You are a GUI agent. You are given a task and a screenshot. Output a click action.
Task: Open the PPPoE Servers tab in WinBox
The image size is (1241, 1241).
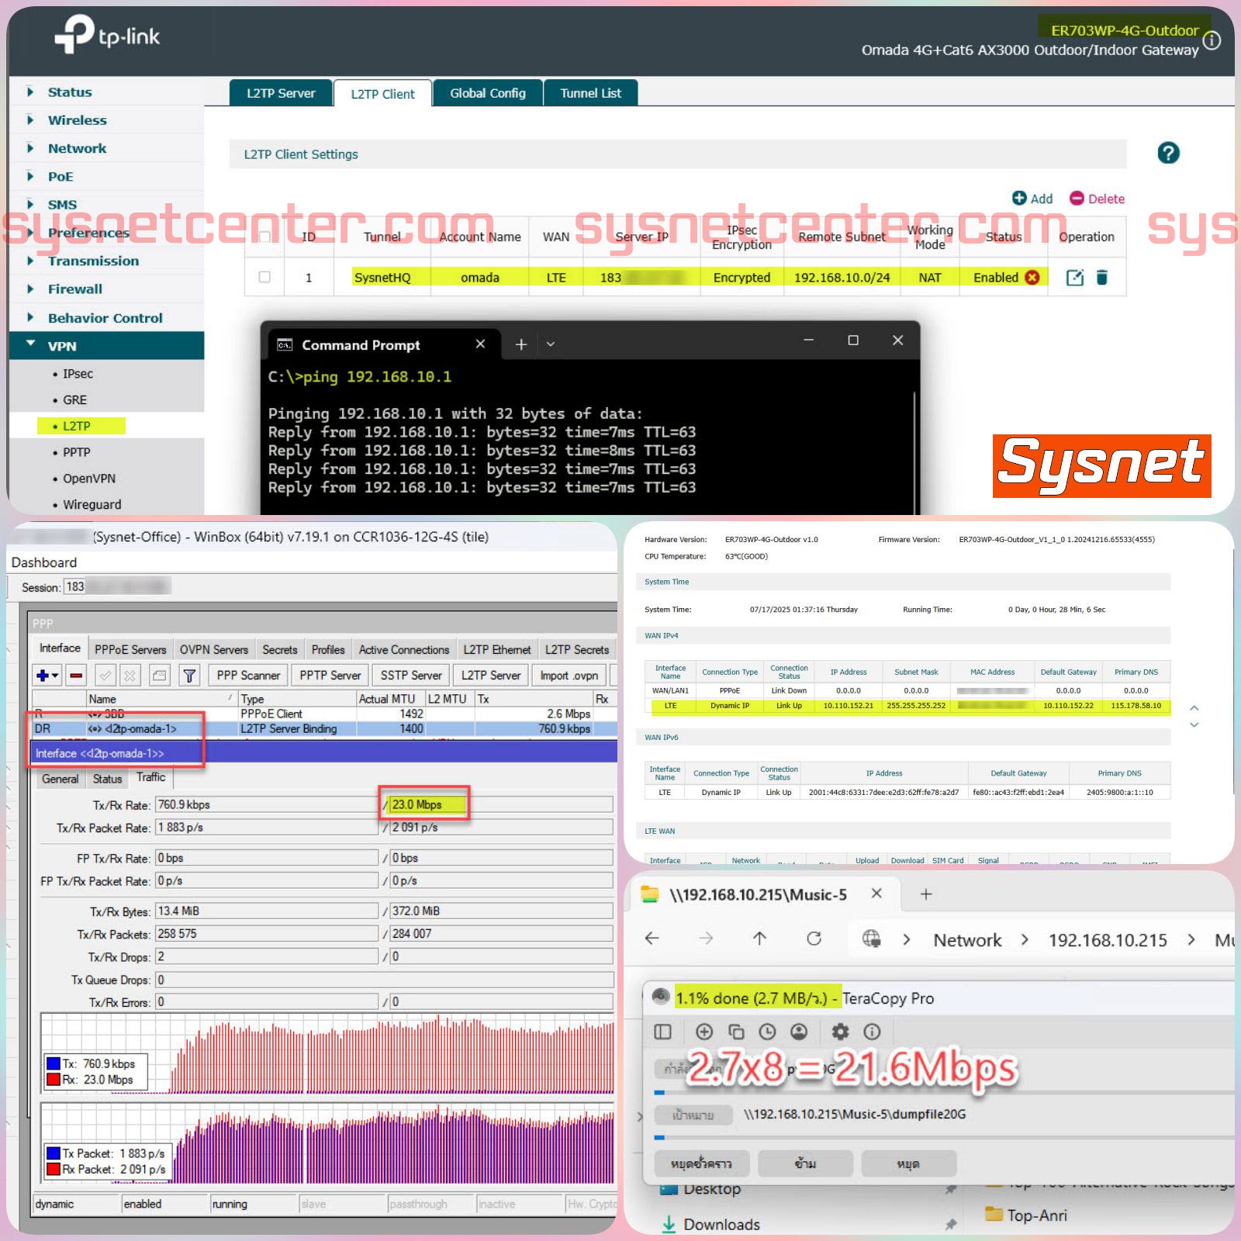(130, 649)
